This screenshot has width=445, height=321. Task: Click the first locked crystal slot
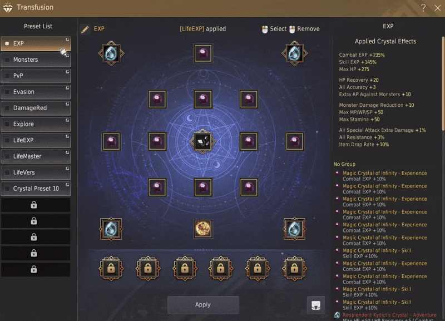pos(111,269)
